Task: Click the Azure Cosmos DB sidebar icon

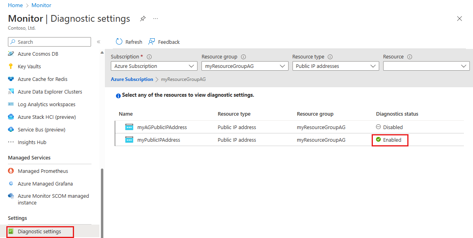Action: (11, 54)
